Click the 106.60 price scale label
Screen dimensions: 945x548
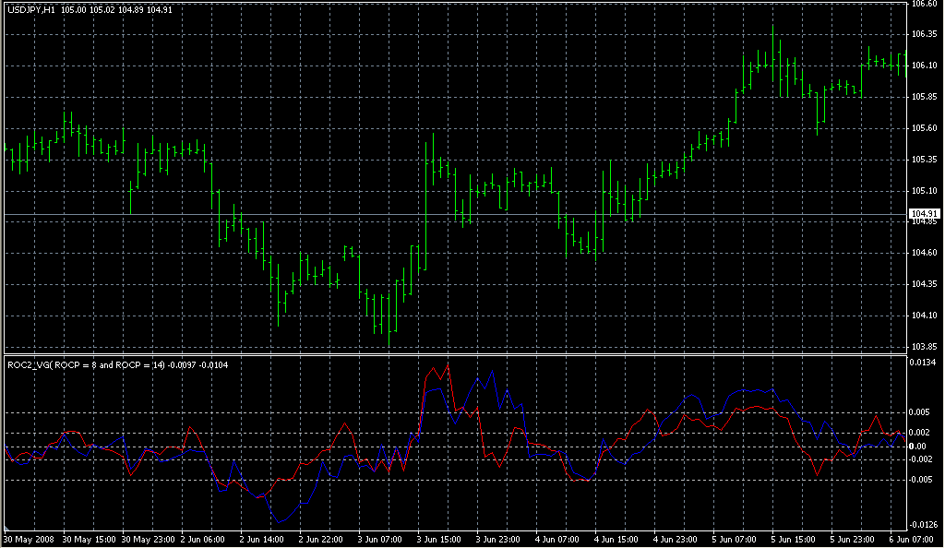(x=924, y=5)
